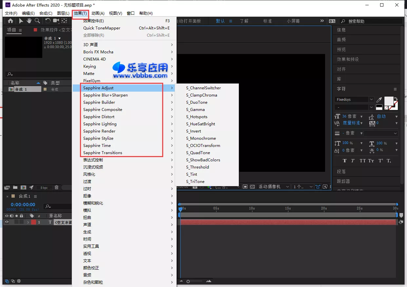
Task: Switch to the Standard workspace
Action: pyautogui.click(x=267, y=21)
